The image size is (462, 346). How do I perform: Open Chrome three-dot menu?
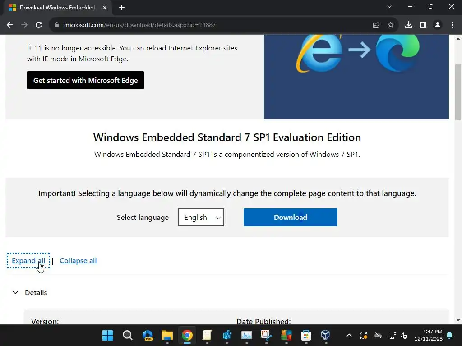coord(452,25)
